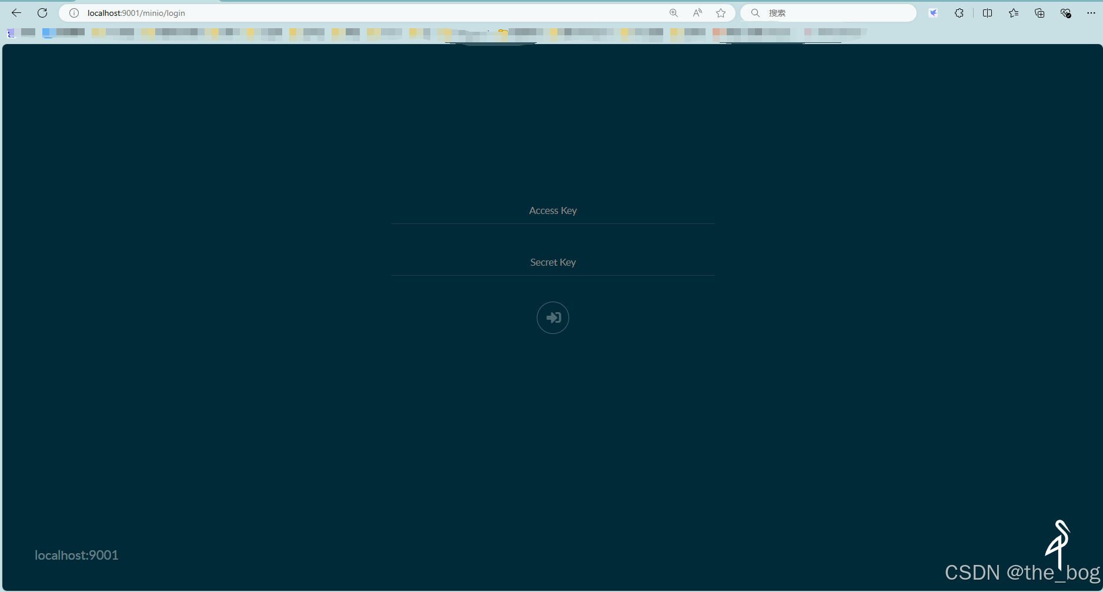The height and width of the screenshot is (592, 1103).
Task: Focus the Access Key input field
Action: click(x=553, y=210)
